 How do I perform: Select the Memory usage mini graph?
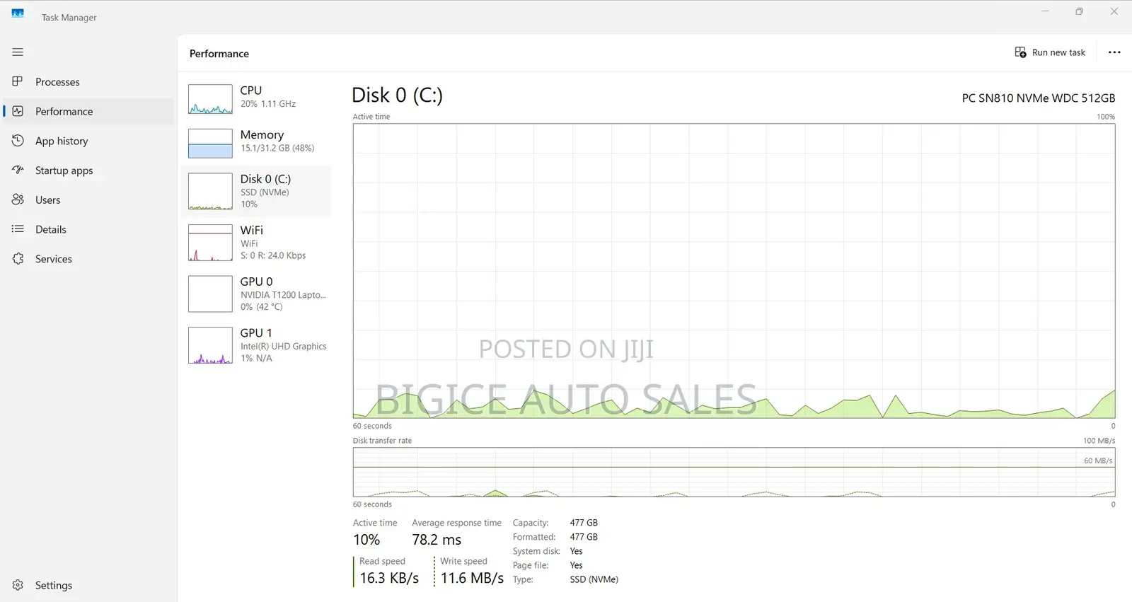[x=210, y=143]
